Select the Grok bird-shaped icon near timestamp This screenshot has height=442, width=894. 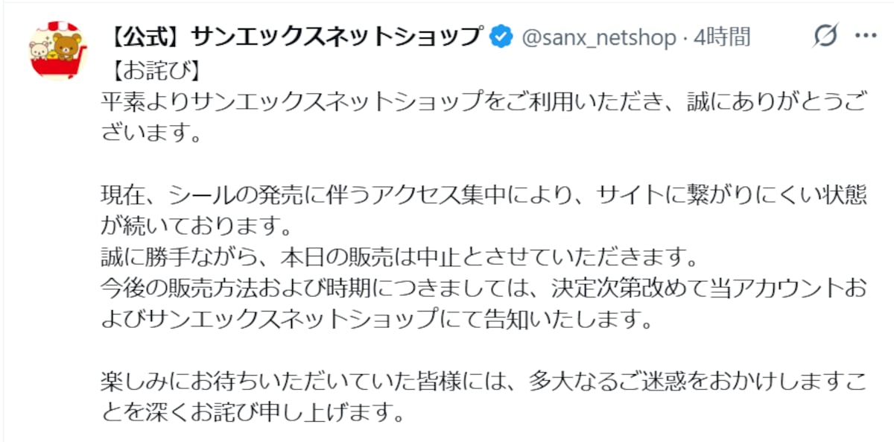(825, 34)
